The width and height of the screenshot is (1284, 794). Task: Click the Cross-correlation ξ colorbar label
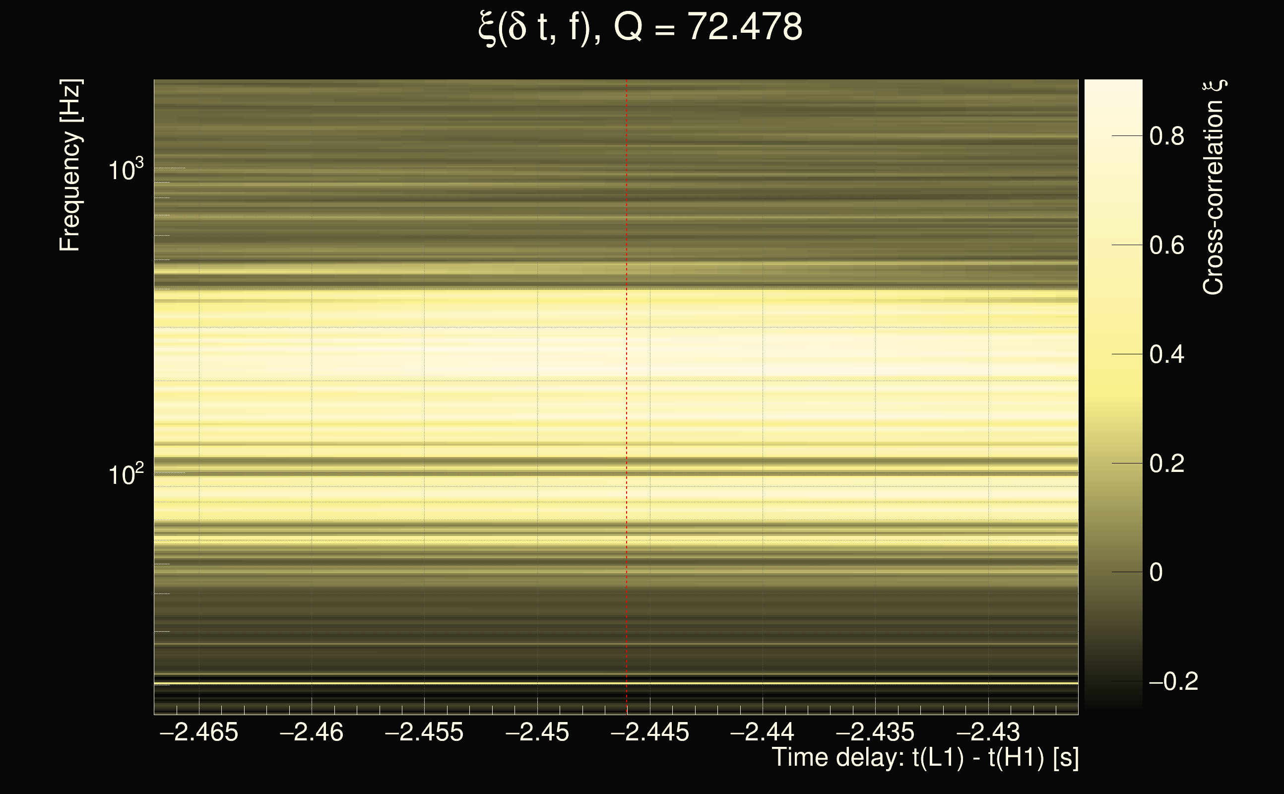click(x=1214, y=188)
